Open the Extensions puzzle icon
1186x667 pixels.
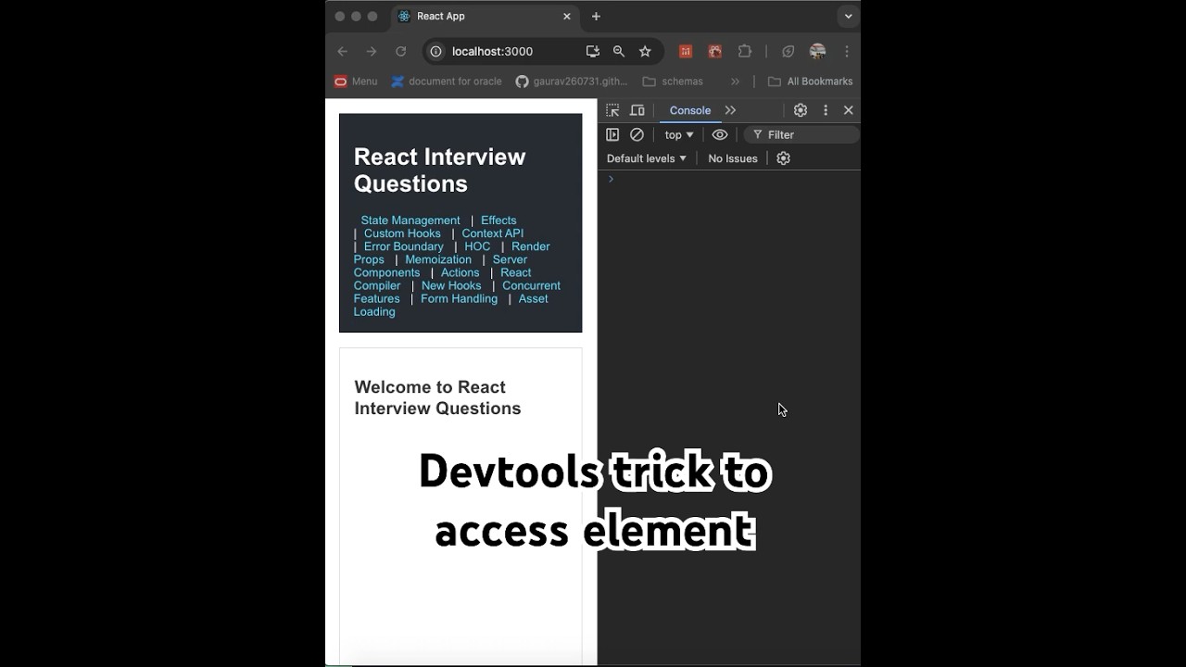(745, 52)
